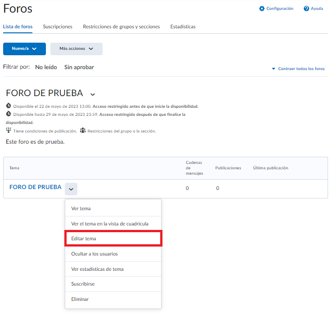
Task: Collapse the FORO DE PRUEBA topic context menu arrow
Action: tap(71, 189)
